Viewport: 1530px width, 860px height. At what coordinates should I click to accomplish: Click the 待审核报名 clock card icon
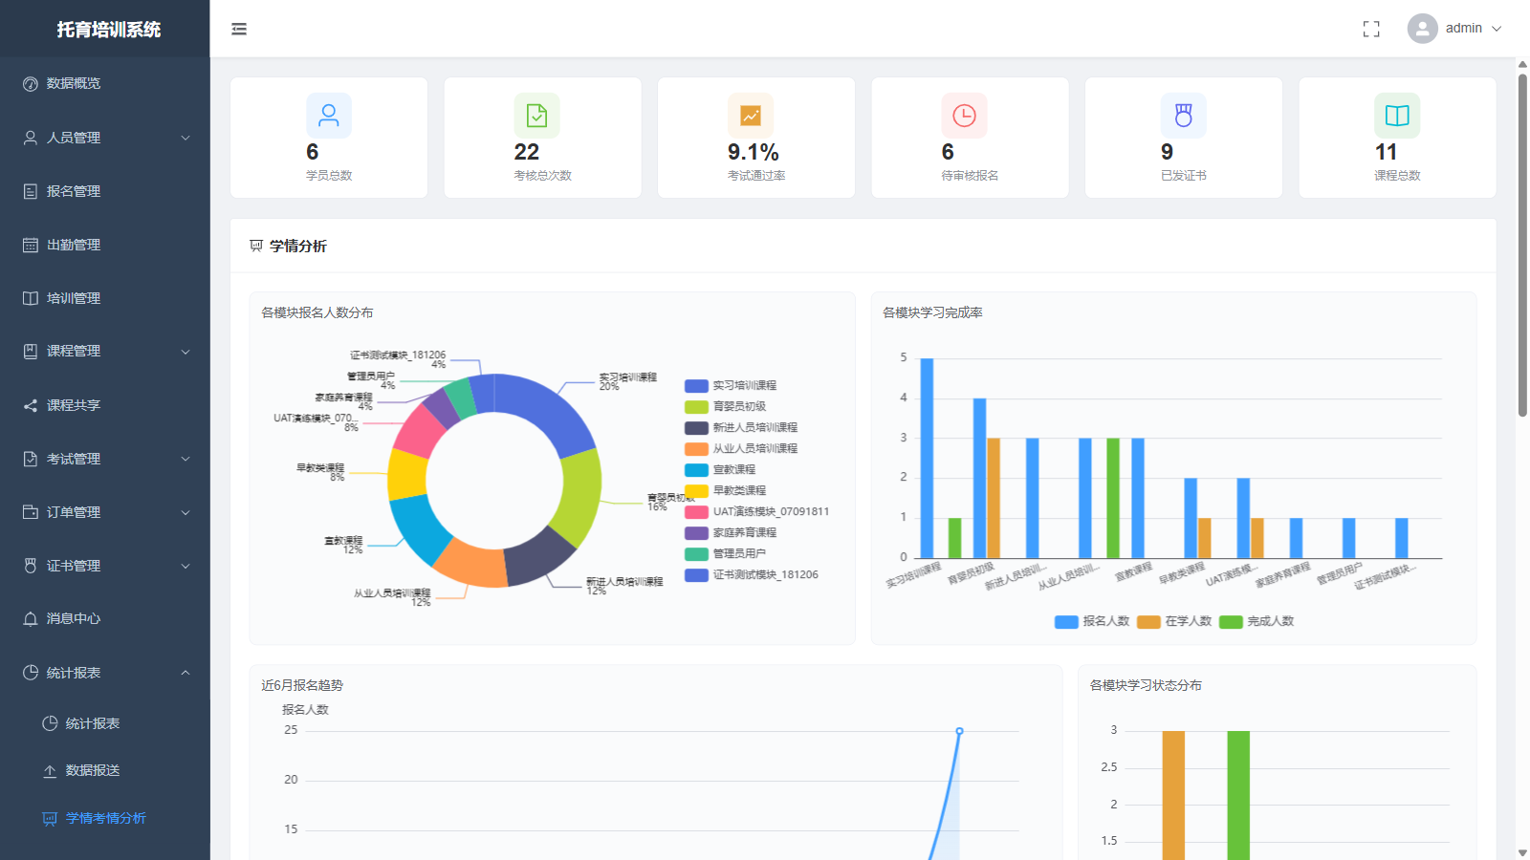[964, 116]
